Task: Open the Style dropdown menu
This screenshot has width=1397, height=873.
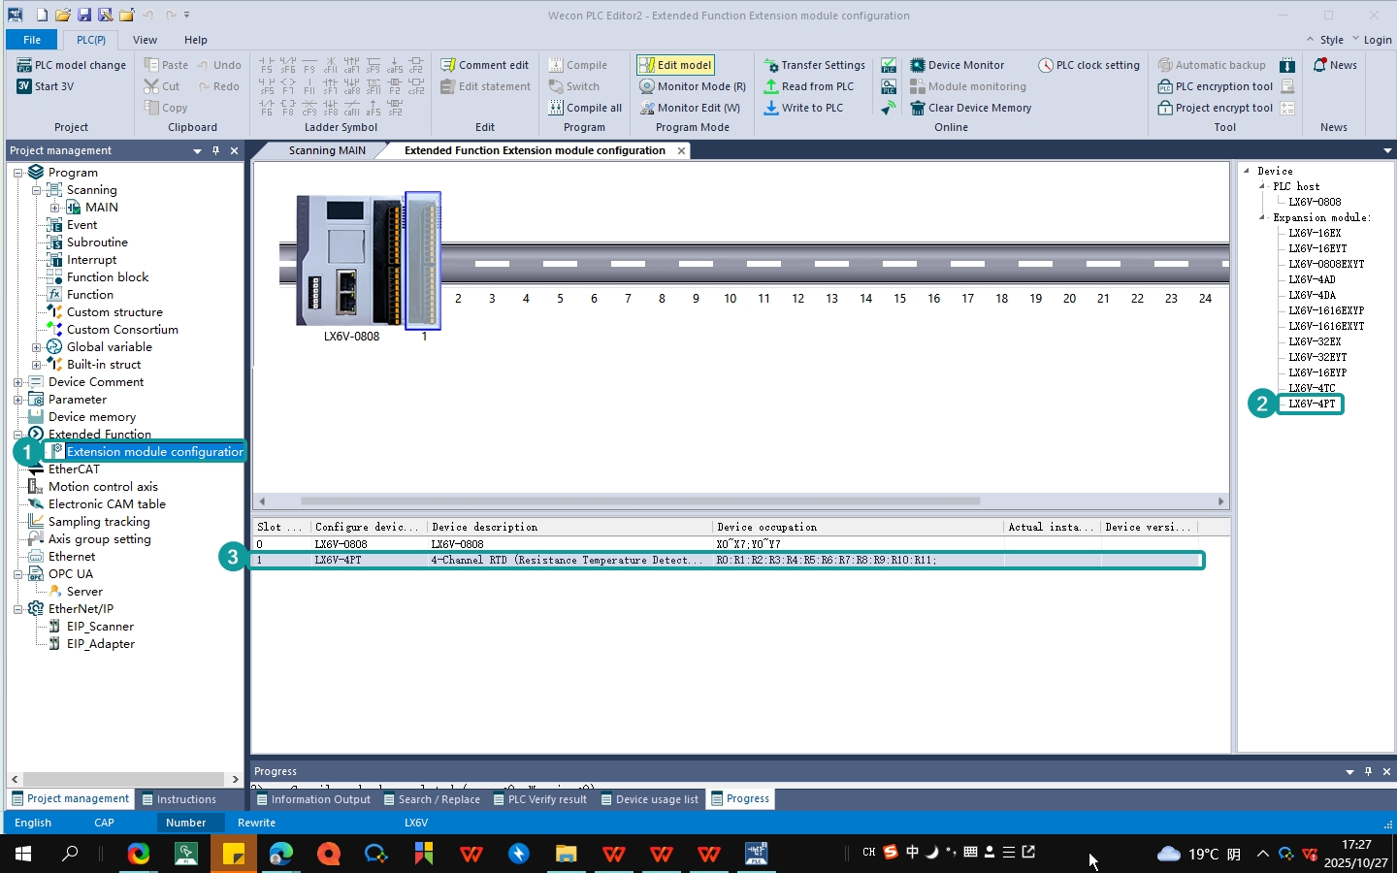Action: pos(1332,40)
